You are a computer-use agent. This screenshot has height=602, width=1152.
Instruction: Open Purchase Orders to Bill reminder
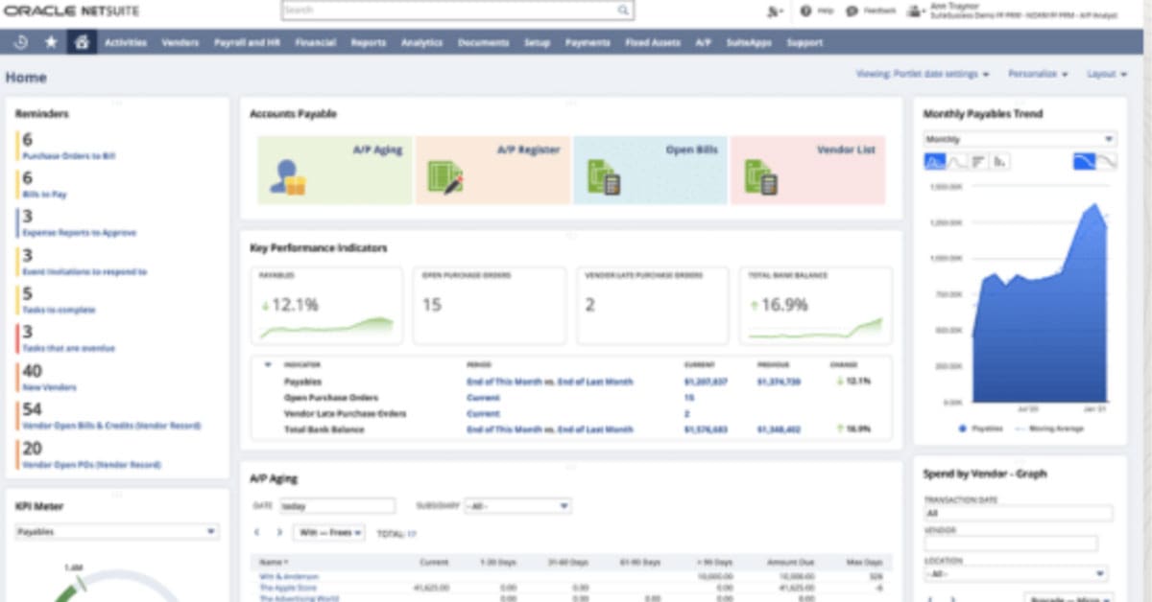click(x=69, y=155)
